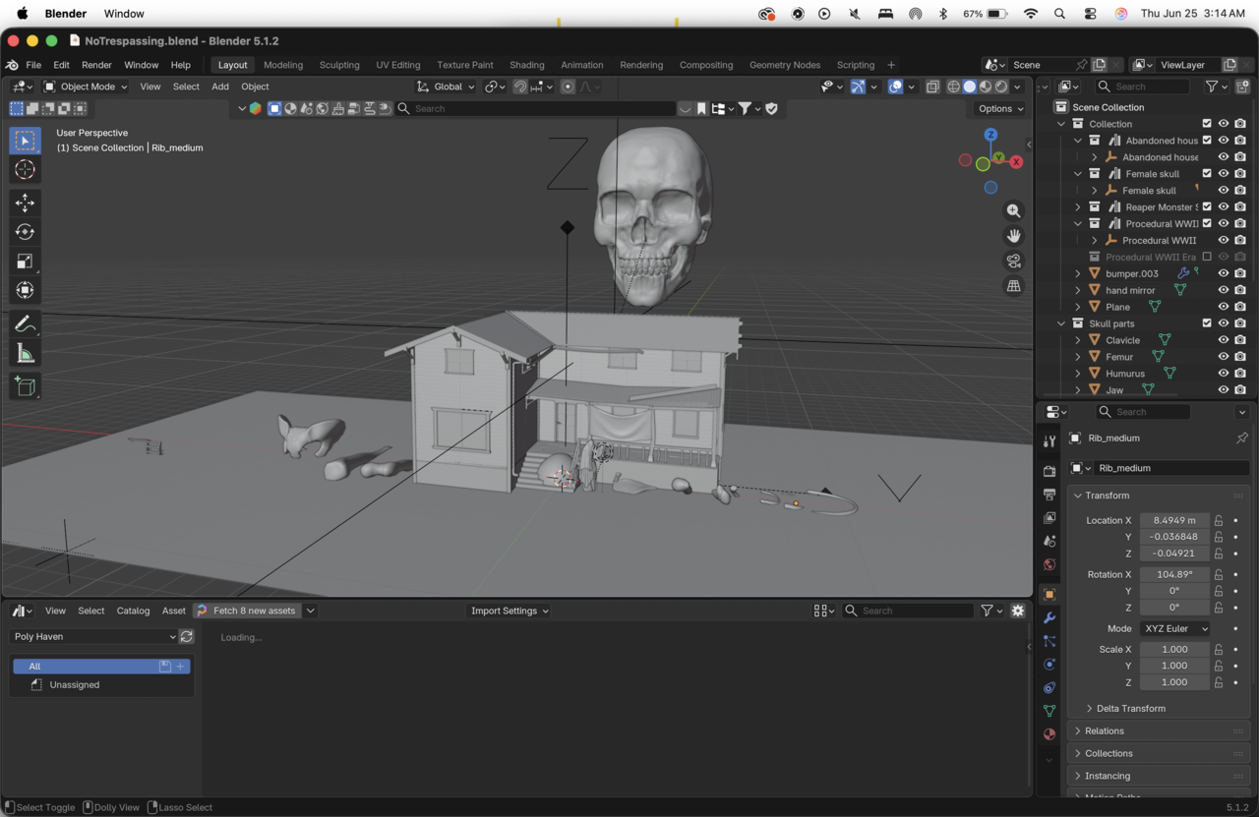Image resolution: width=1259 pixels, height=817 pixels.
Task: Uncheck the Female skull collection checkbox
Action: point(1207,174)
